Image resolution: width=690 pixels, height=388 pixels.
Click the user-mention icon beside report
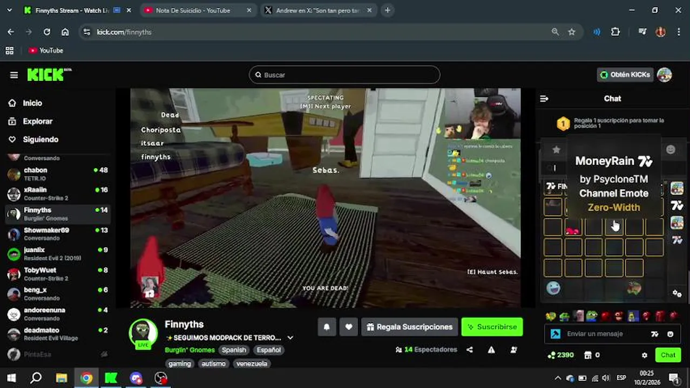pyautogui.click(x=513, y=350)
